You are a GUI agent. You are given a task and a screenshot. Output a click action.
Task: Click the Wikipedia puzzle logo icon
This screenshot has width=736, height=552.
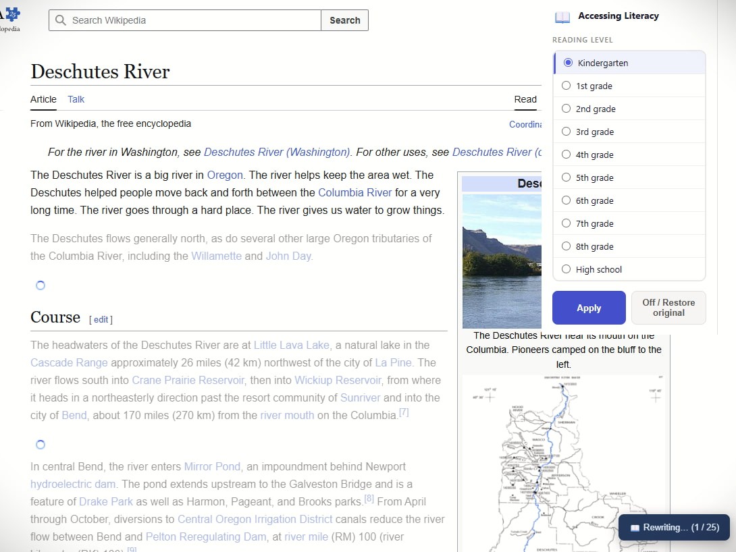(13, 13)
